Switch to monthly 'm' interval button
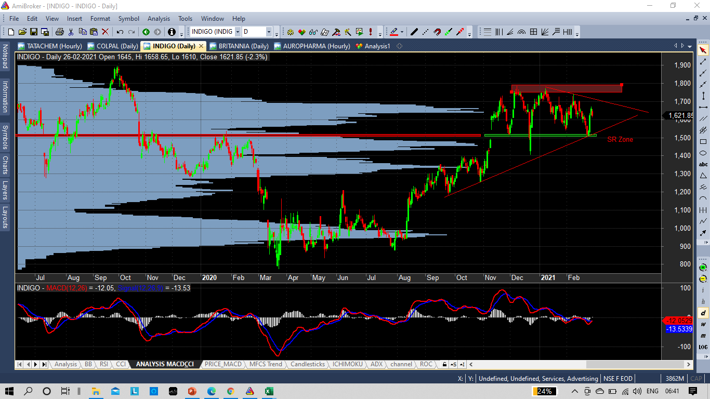Screen dimensions: 710x399 click(703, 336)
